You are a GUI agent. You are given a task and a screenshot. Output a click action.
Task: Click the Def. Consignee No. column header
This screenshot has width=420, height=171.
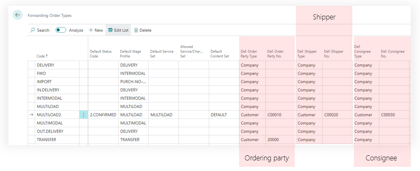392,54
